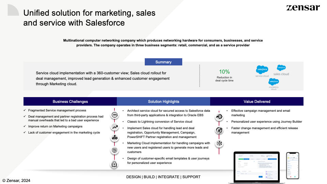Click 'Implement Sales cloud for handling lead' bullet
Screen dimensions: 327x184
(x=162, y=133)
